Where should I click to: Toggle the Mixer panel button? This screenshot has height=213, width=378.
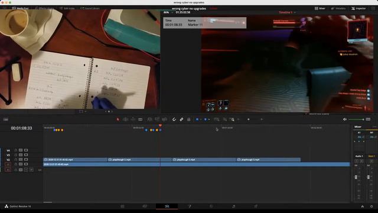[x=320, y=8]
